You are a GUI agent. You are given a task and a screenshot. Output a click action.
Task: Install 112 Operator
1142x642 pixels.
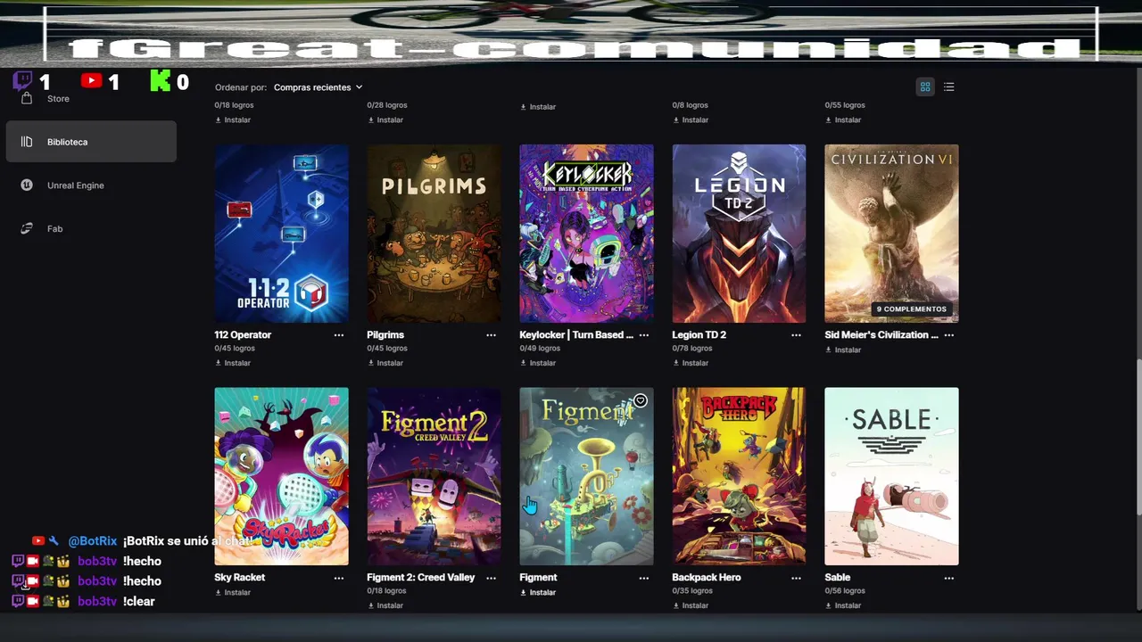(233, 363)
